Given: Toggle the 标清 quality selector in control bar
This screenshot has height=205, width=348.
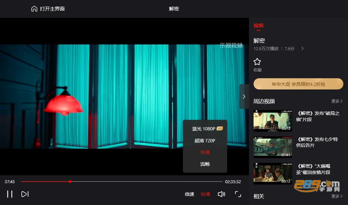Looking at the screenshot, I should pos(205,194).
